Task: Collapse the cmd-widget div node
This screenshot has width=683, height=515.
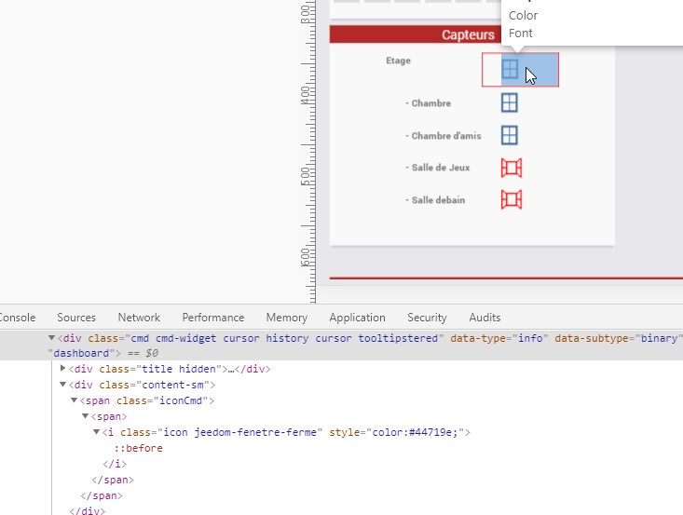Action: pos(51,339)
